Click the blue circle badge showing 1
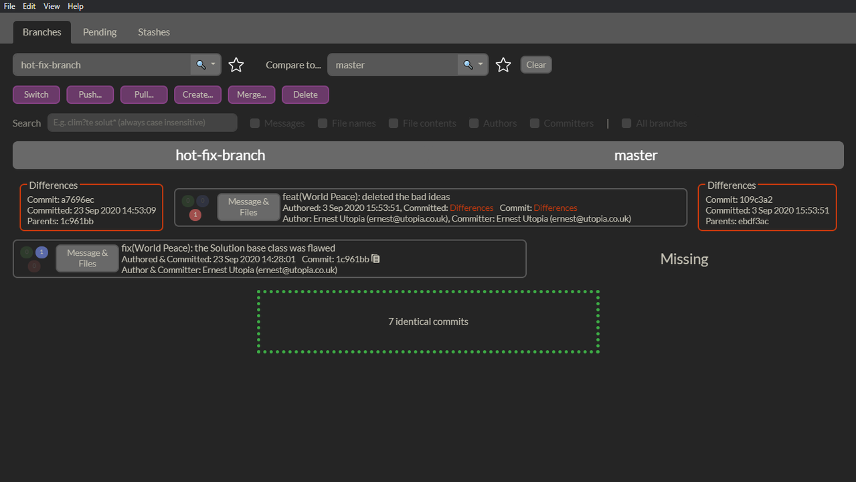The width and height of the screenshot is (856, 482). tap(41, 252)
